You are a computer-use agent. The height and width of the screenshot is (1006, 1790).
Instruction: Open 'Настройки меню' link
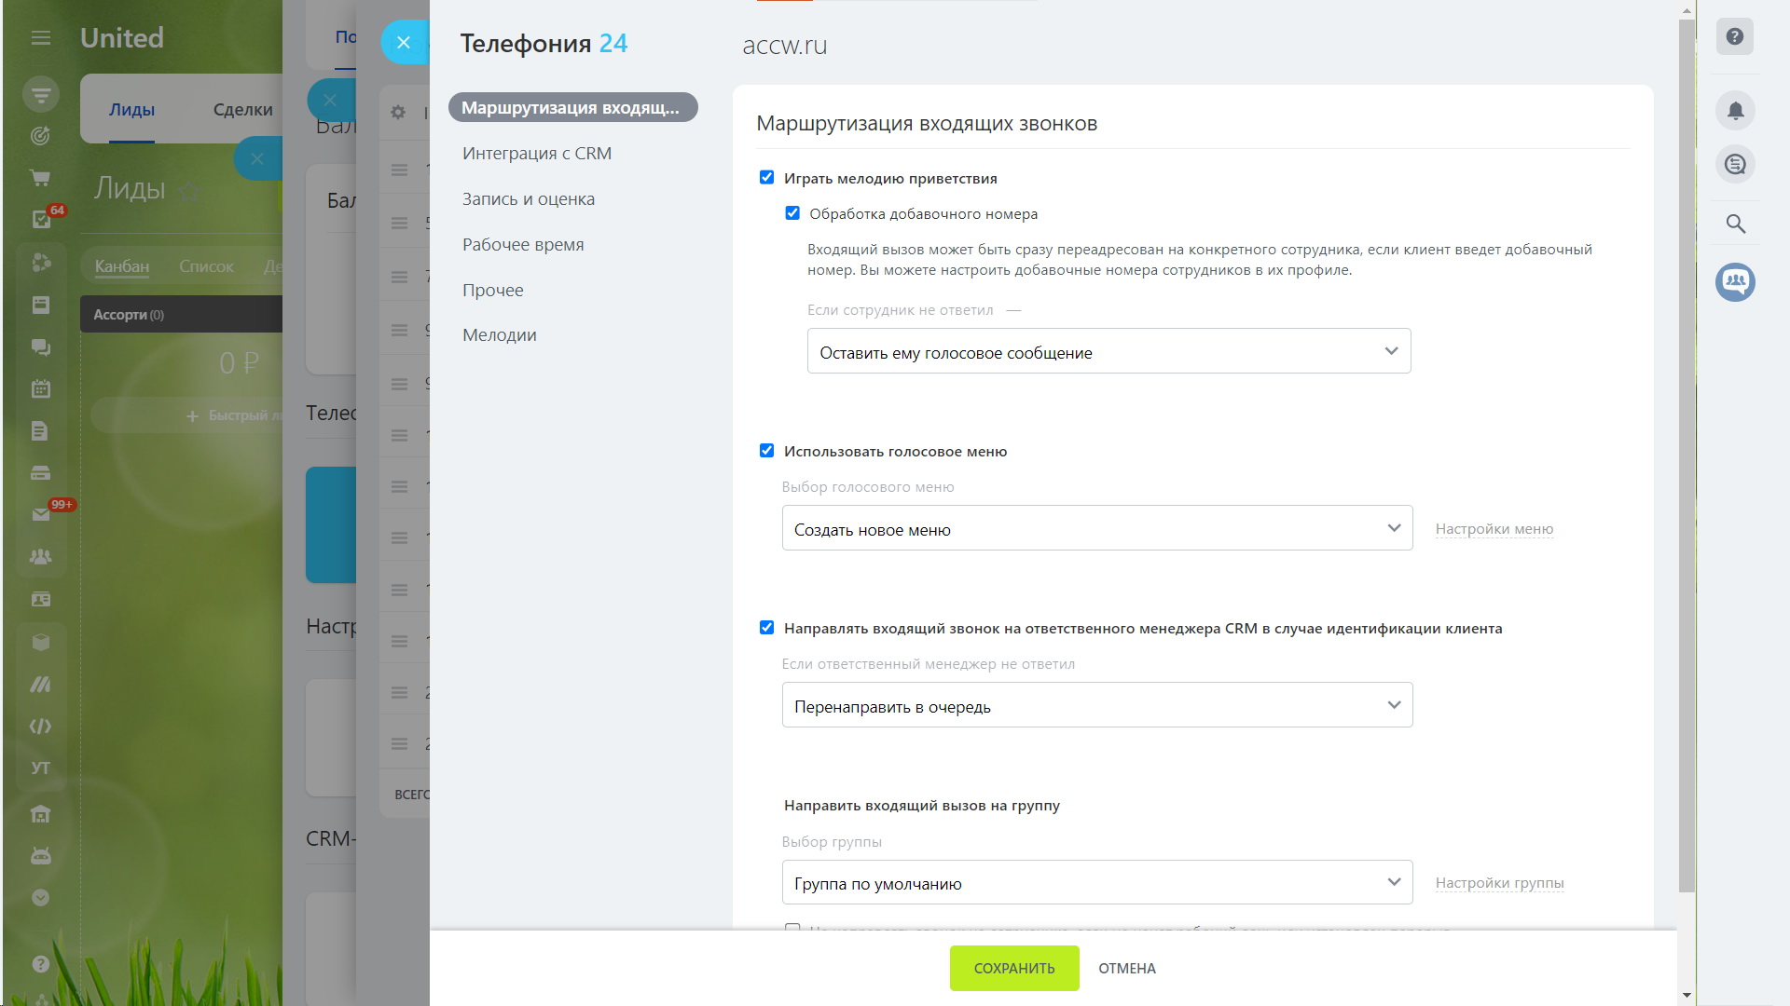1494,529
